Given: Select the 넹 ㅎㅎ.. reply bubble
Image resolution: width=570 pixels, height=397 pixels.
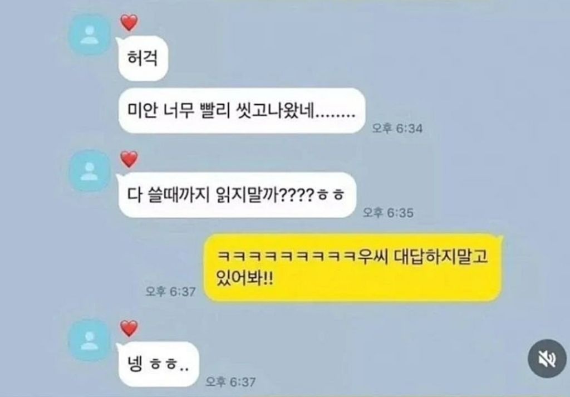Looking at the screenshot, I should 159,364.
